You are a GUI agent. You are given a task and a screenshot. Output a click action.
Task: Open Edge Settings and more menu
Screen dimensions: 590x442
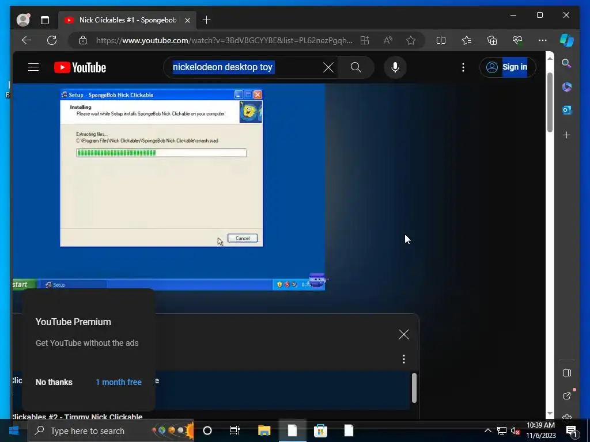[543, 40]
